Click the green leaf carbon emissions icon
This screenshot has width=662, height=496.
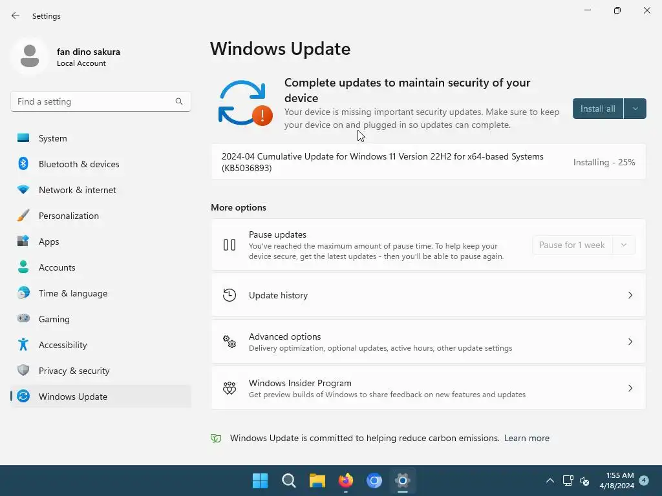click(x=216, y=439)
